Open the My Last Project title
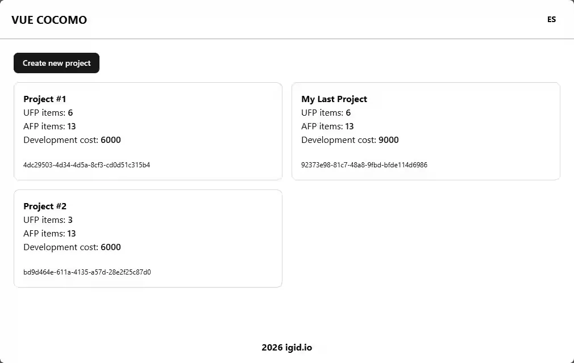The width and height of the screenshot is (574, 363). [334, 99]
